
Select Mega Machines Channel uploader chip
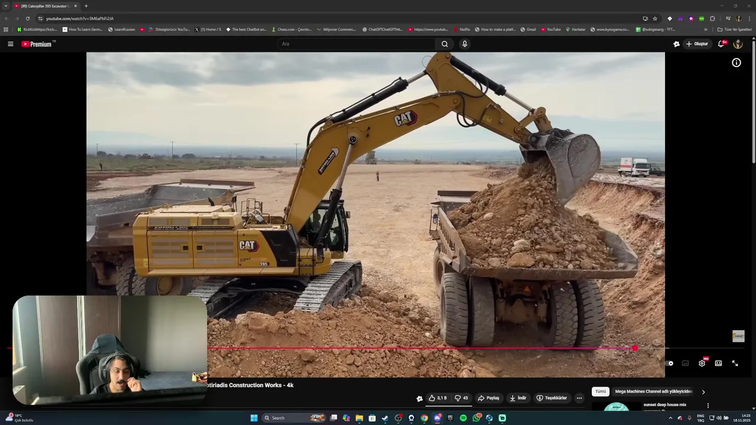point(654,391)
